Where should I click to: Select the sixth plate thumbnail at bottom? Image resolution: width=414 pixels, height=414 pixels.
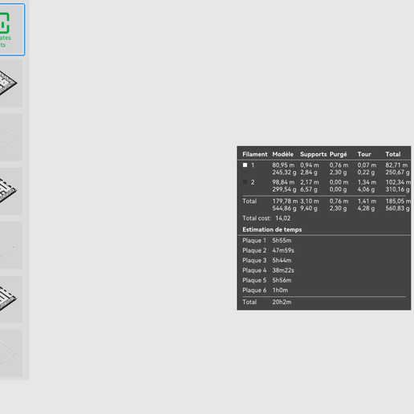click(x=10, y=353)
